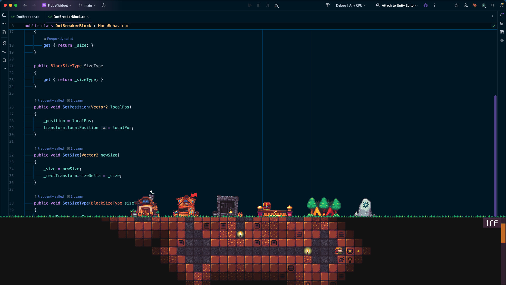Image resolution: width=506 pixels, height=285 pixels.
Task: Open the main branch dropdown
Action: click(x=87, y=5)
